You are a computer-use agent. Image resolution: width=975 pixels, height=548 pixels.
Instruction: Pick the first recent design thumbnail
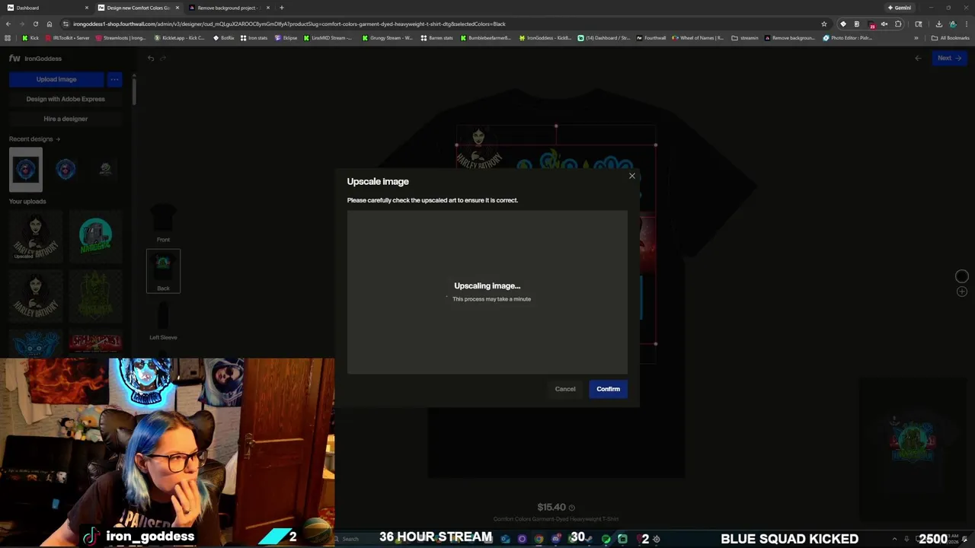26,169
